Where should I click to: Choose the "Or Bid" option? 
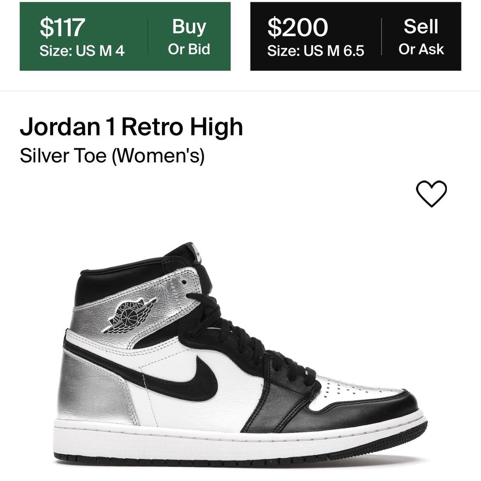[x=189, y=49]
